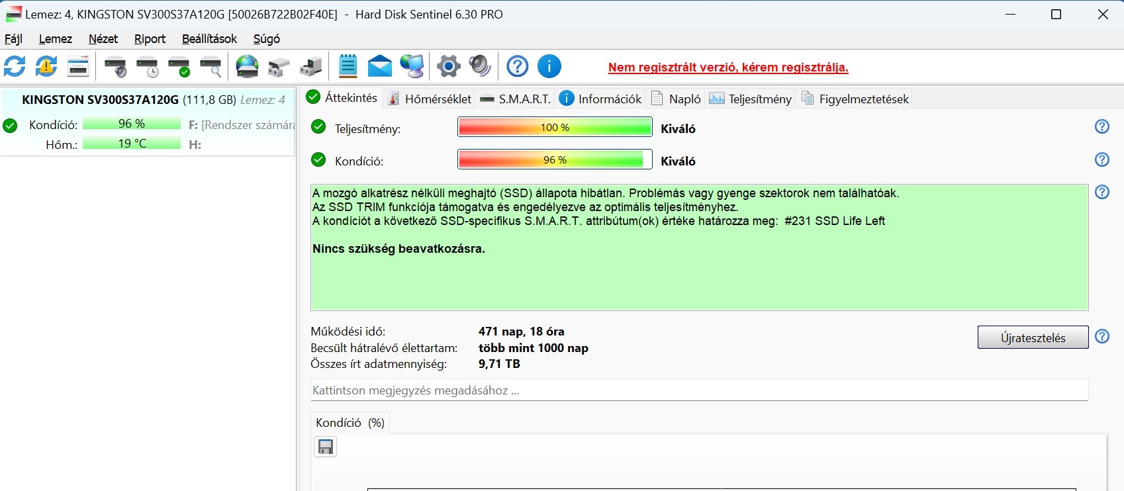Click the blue info circle toolbar icon

(549, 66)
